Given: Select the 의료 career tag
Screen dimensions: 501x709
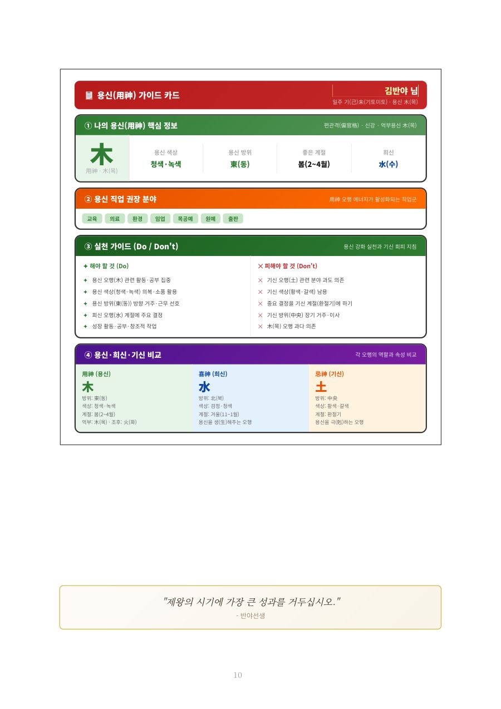Looking at the screenshot, I should point(115,219).
